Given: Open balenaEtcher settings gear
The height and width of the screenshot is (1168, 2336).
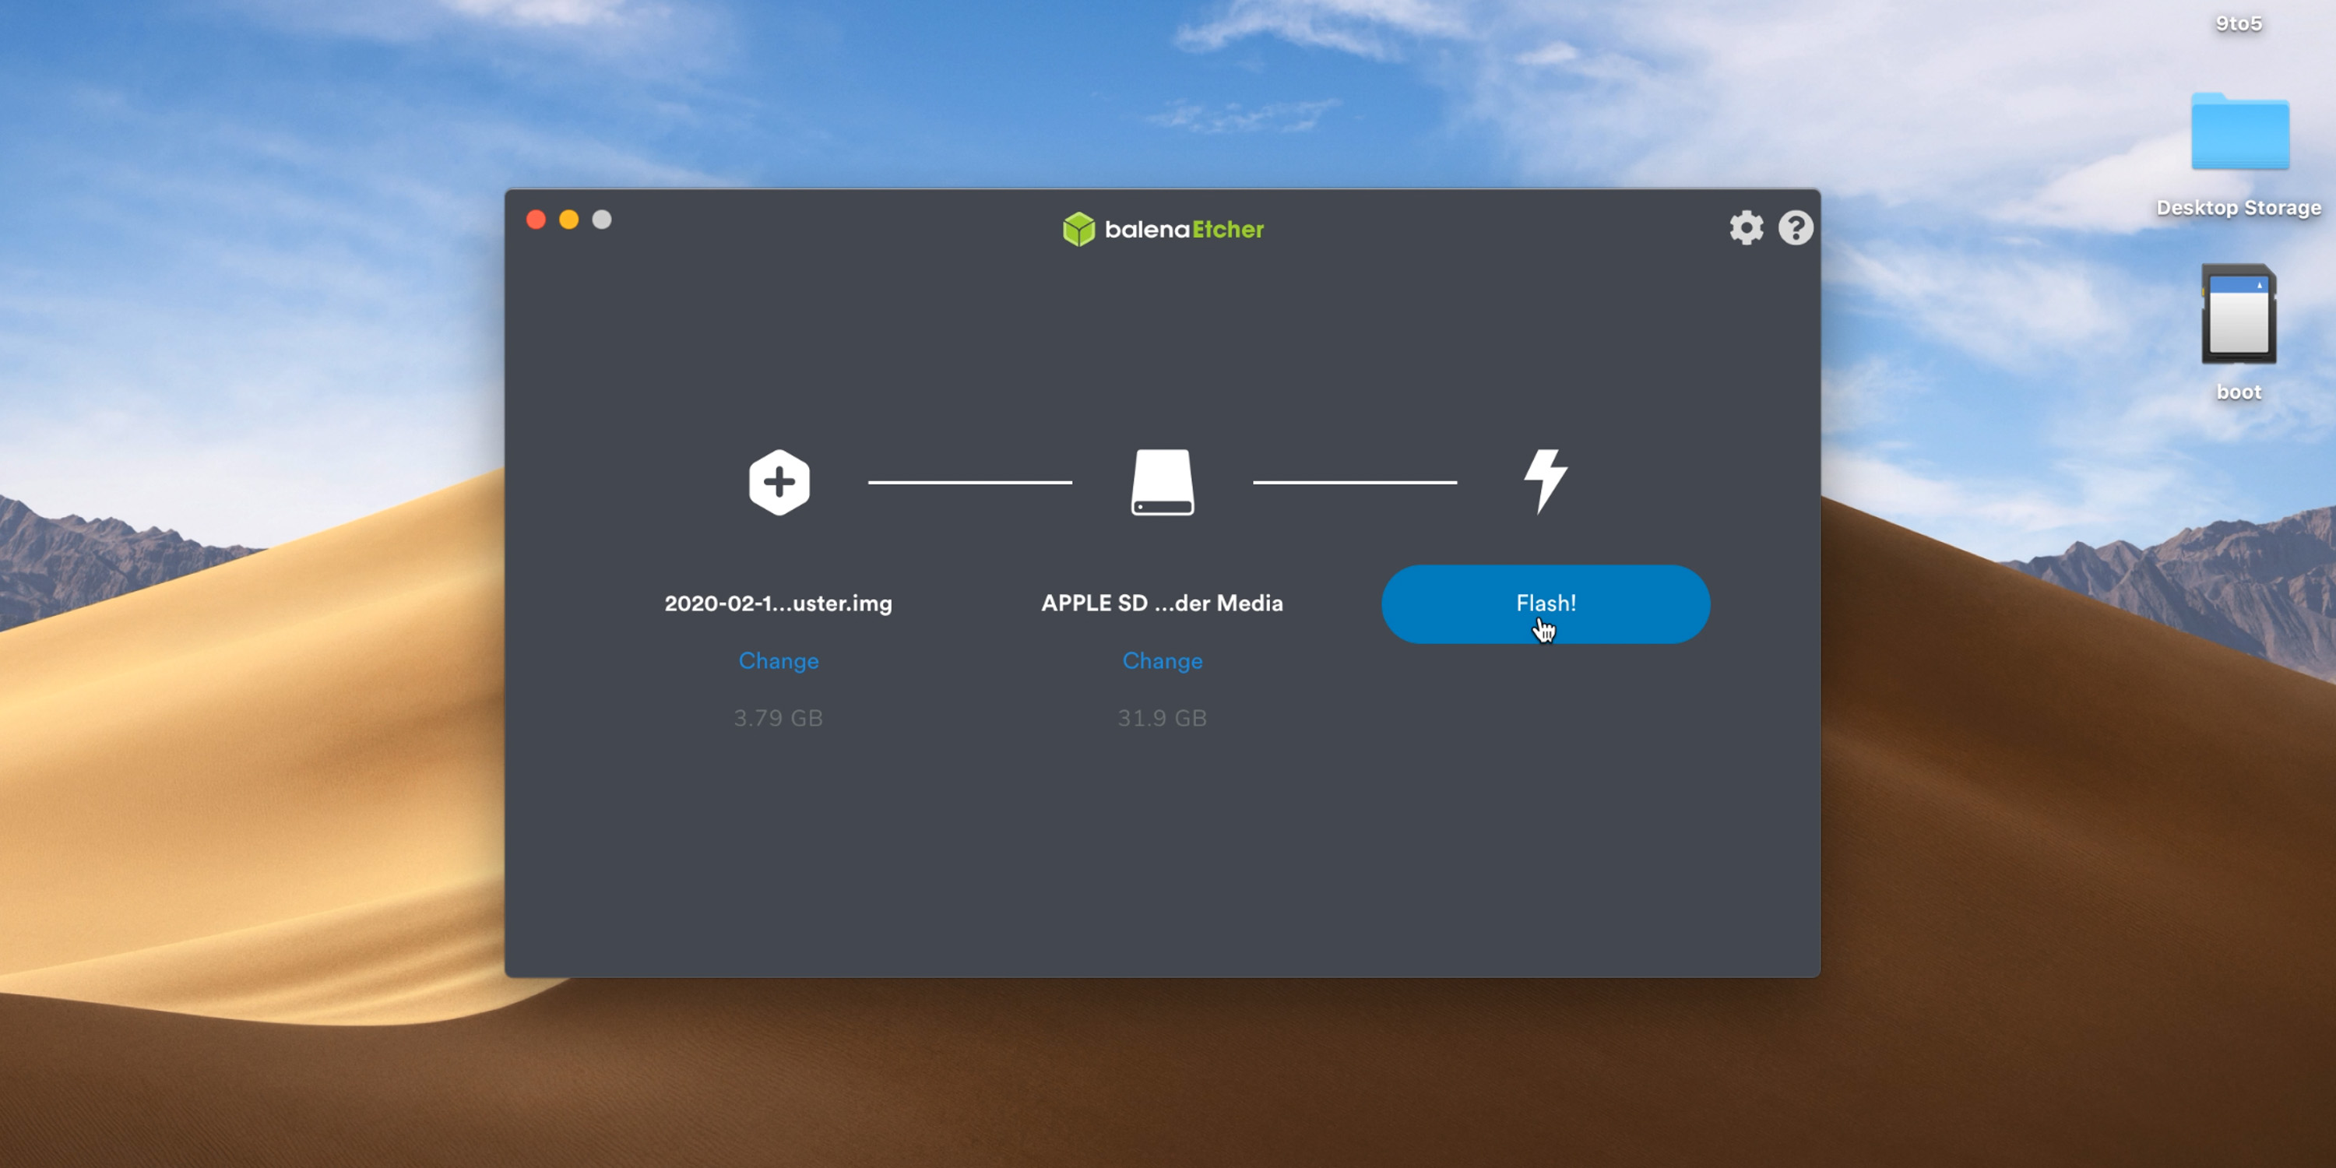Looking at the screenshot, I should click(1746, 227).
